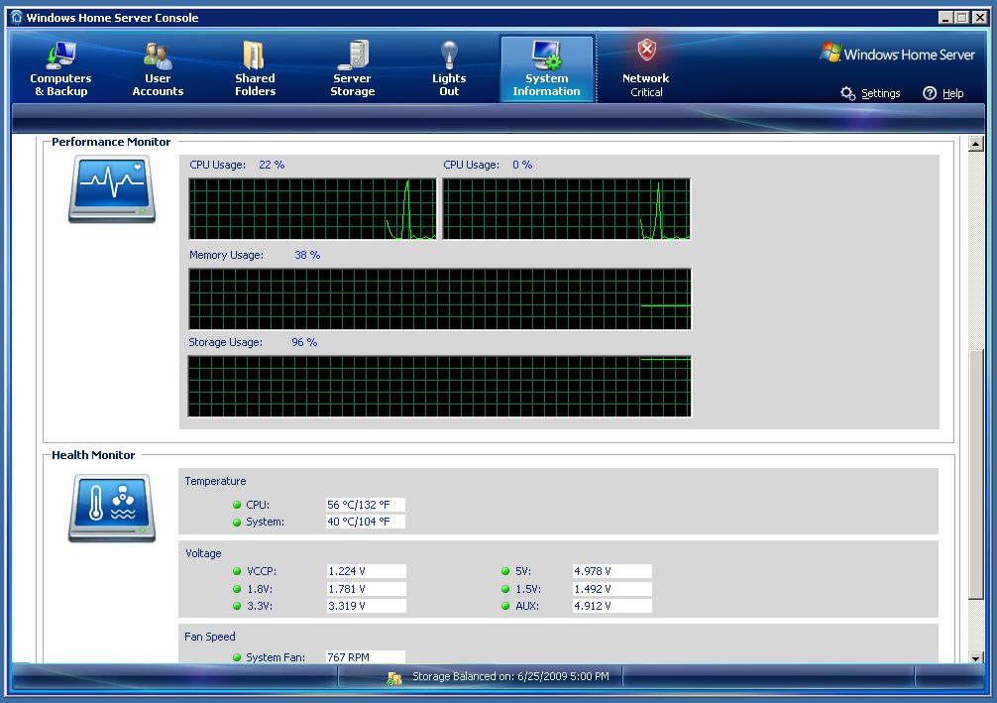Click the Lights Out lightbulb icon
Image resolution: width=997 pixels, height=703 pixels.
pos(449,55)
